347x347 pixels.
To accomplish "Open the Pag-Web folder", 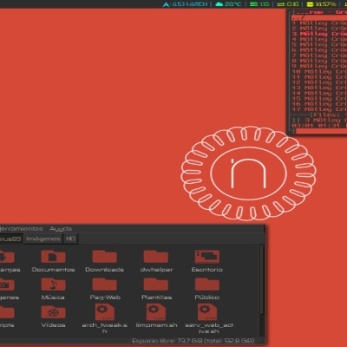I will (x=105, y=289).
